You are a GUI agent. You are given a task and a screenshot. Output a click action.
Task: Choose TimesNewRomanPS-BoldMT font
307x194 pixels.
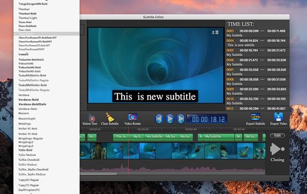click(35, 42)
